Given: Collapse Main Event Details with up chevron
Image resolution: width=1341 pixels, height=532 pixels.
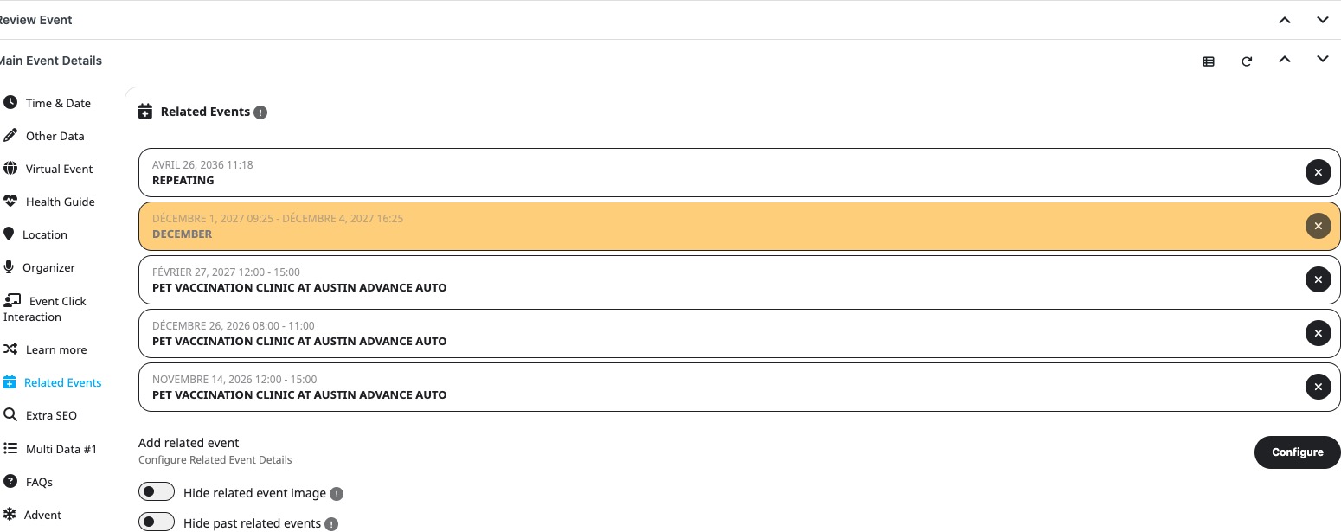Looking at the screenshot, I should pos(1285,60).
